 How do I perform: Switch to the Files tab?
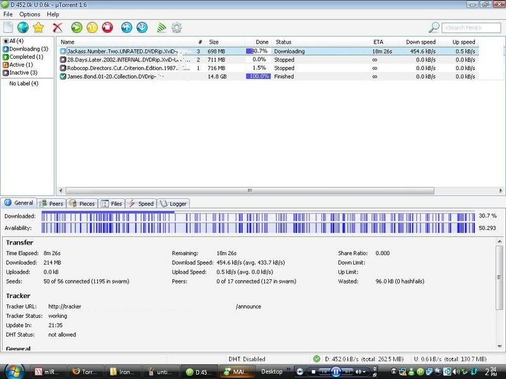[x=111, y=203]
